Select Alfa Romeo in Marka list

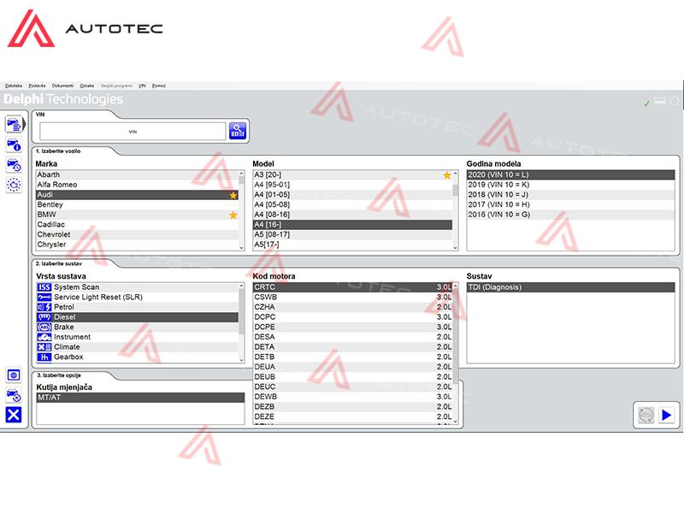click(x=137, y=185)
